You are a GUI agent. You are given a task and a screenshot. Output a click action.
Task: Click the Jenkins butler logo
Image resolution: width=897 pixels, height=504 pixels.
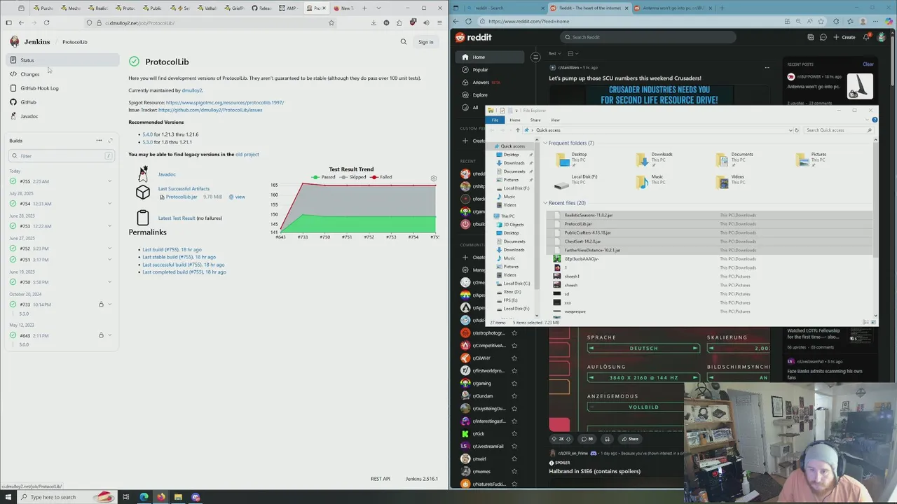tap(15, 42)
